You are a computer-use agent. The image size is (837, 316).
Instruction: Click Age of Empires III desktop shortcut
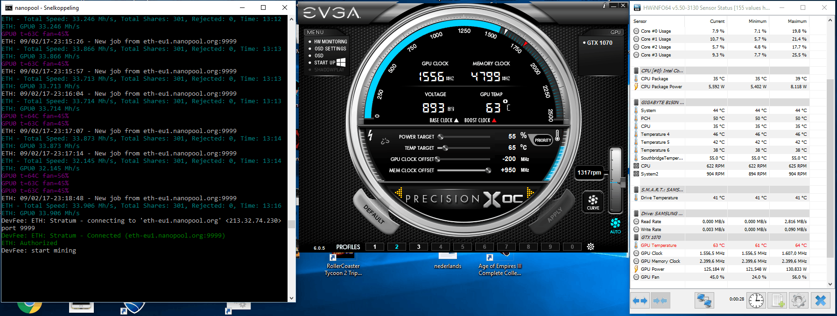pyautogui.click(x=500, y=264)
